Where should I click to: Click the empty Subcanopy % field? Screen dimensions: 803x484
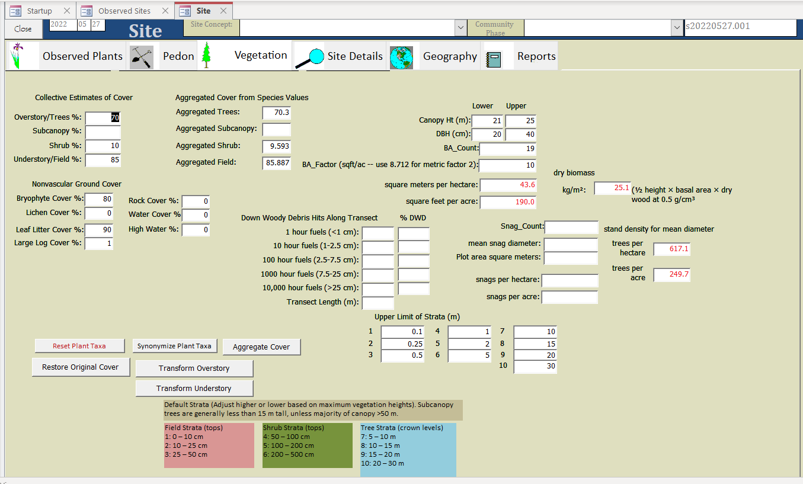click(x=103, y=132)
